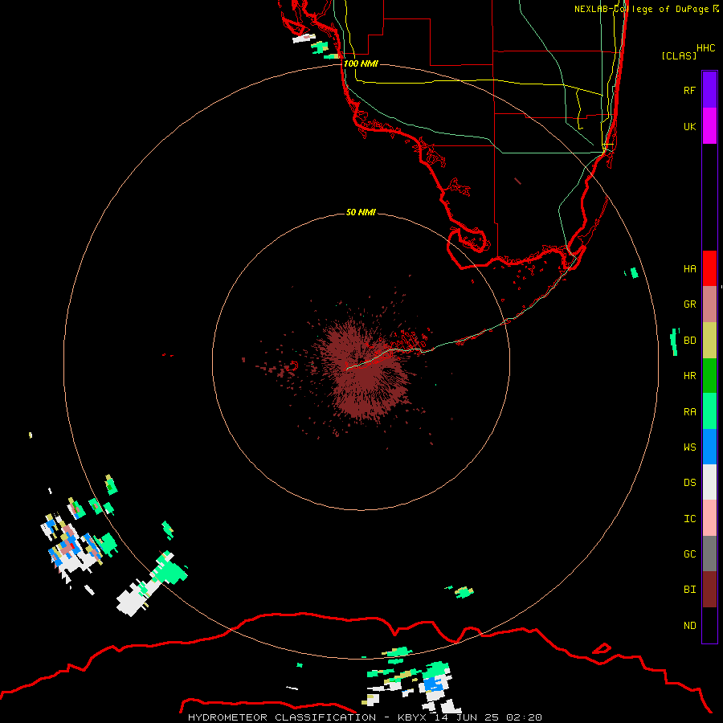This screenshot has width=723, height=723.
Task: Click the UK magenta legend swatch
Action: (709, 126)
